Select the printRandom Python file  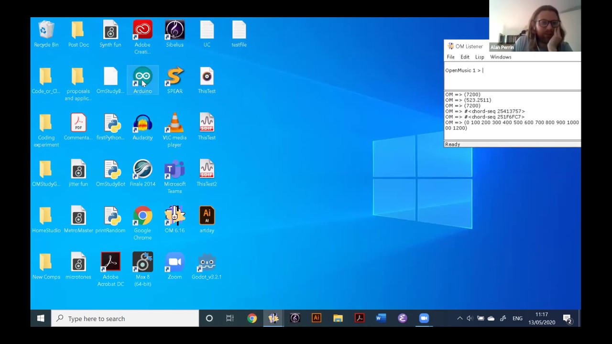(x=110, y=219)
